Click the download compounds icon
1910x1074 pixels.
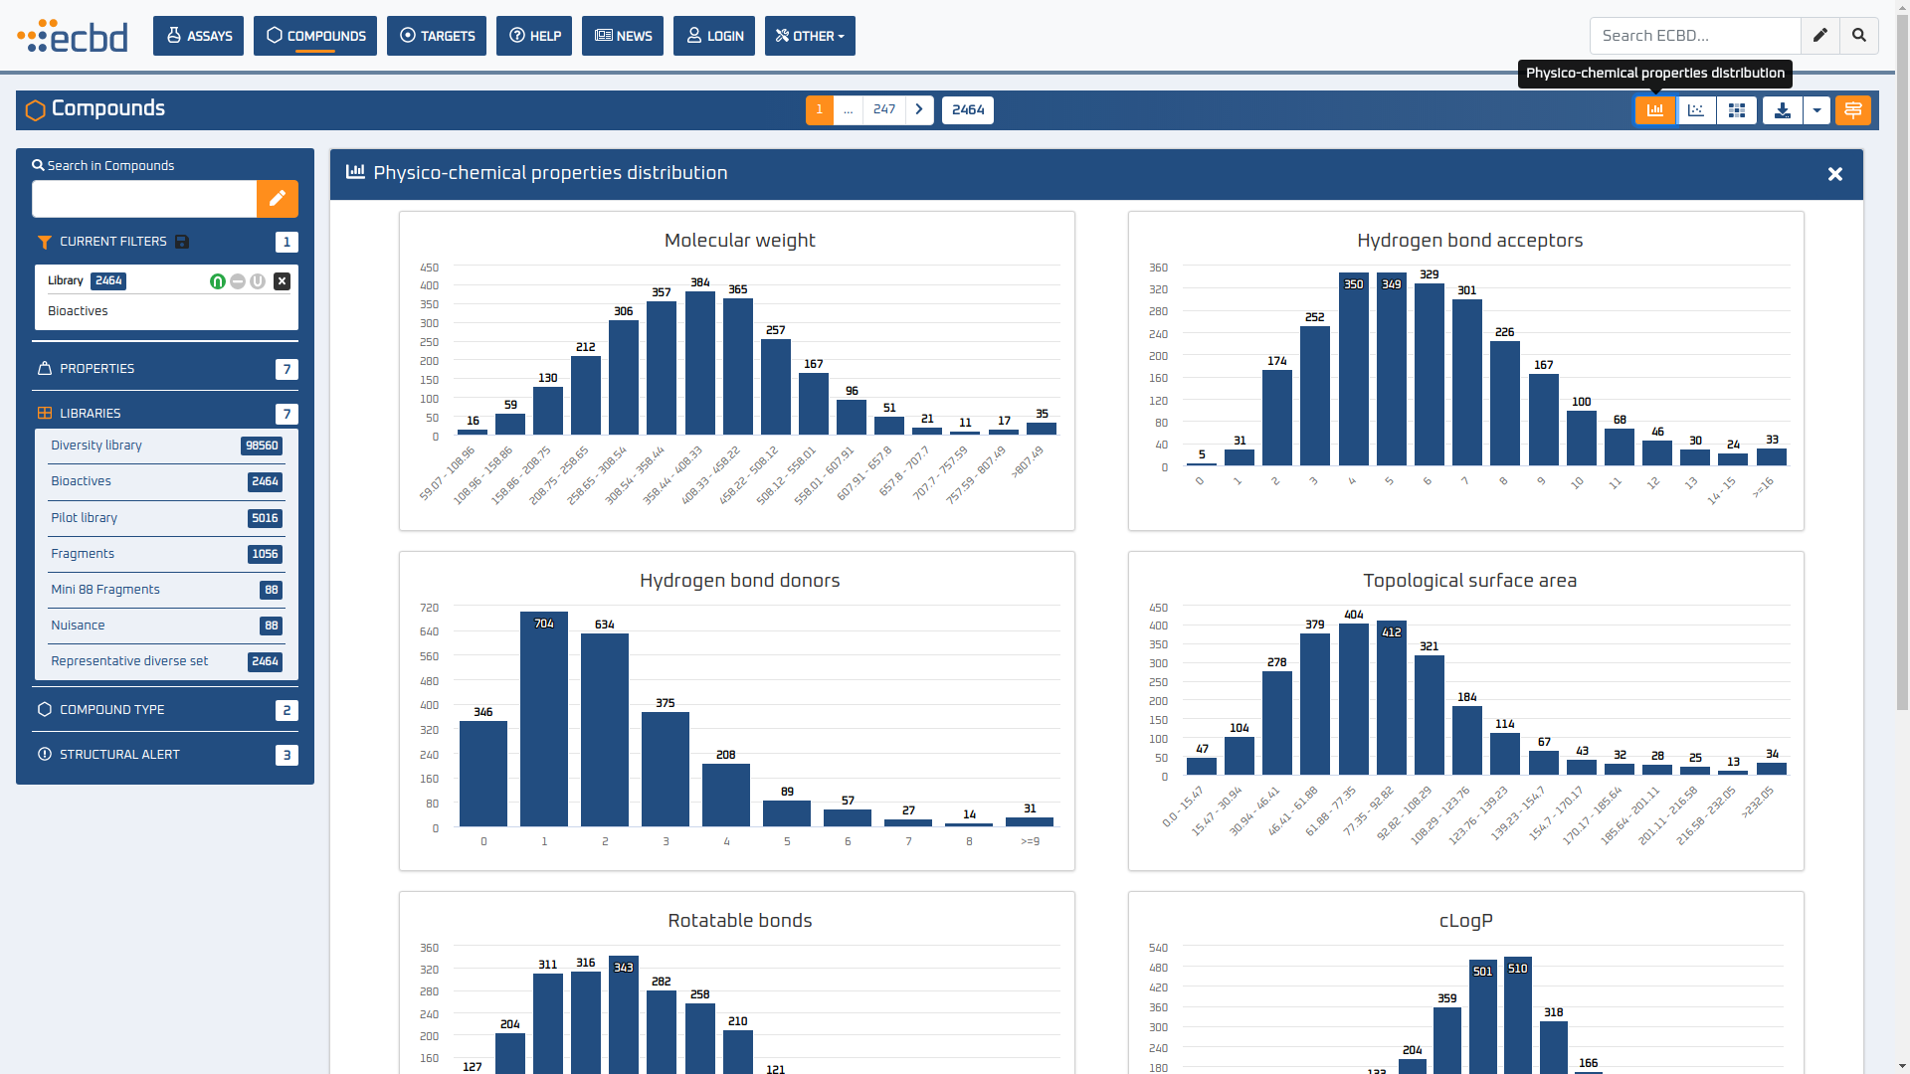(x=1782, y=110)
